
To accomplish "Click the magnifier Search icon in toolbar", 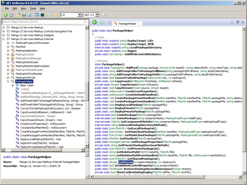I will pyautogui.click(x=48, y=15).
